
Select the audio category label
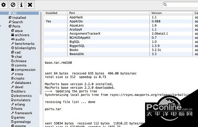pos(20,39)
